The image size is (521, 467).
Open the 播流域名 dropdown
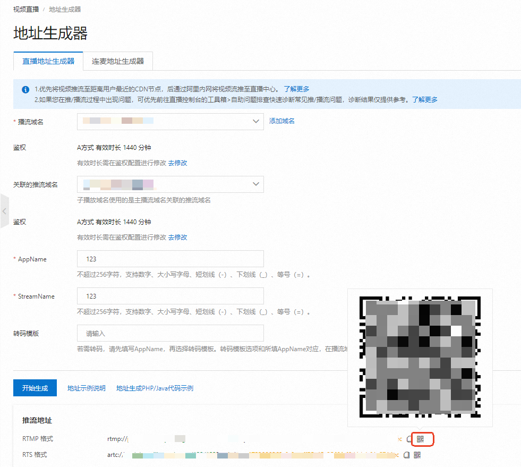click(x=170, y=121)
